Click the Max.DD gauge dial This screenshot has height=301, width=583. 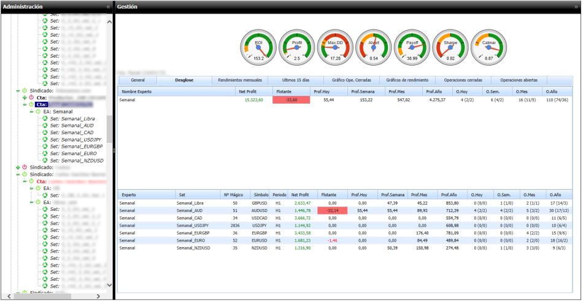tap(334, 47)
